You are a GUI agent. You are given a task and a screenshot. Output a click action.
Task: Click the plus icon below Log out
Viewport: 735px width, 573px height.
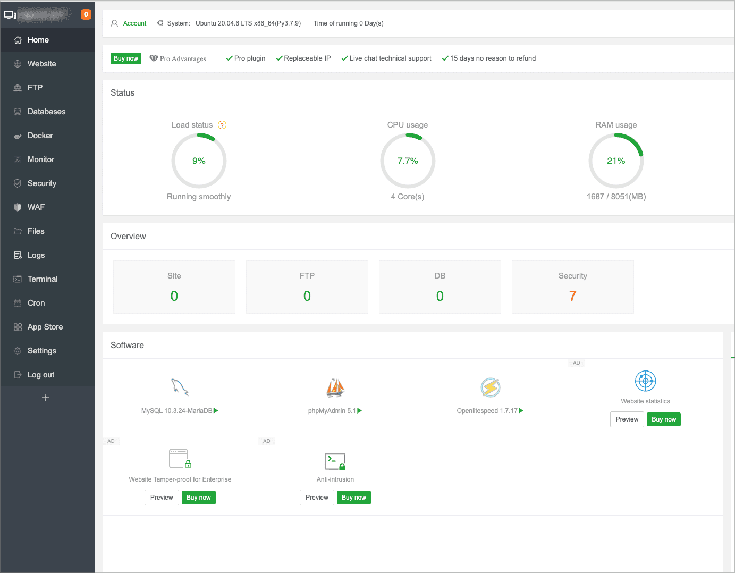[x=46, y=398]
